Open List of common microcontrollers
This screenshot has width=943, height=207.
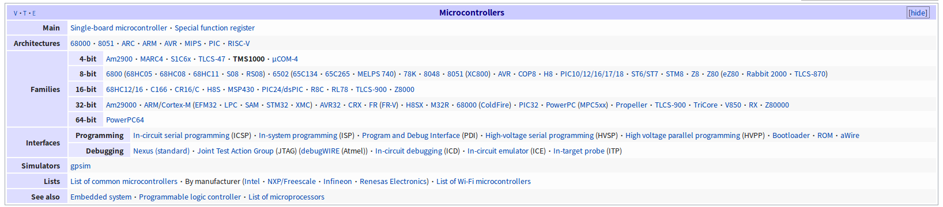click(124, 181)
